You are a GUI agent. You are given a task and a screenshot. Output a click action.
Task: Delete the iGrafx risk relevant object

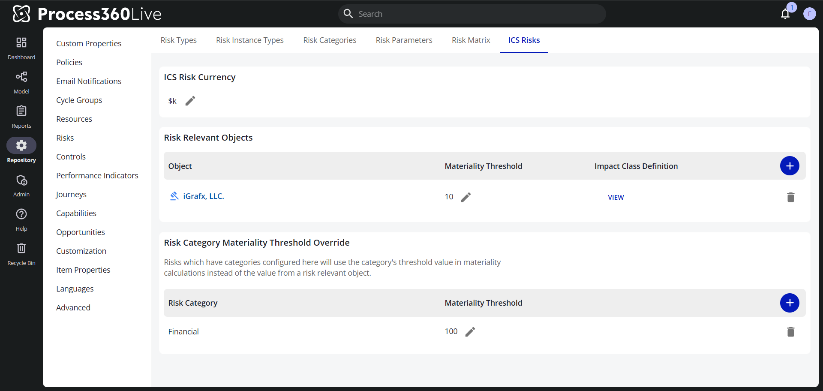click(x=791, y=197)
